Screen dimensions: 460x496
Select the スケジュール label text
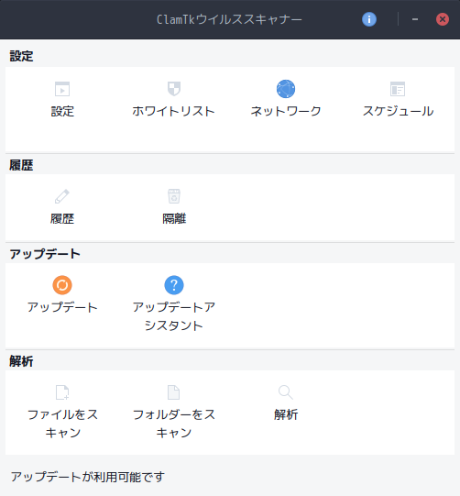[398, 111]
